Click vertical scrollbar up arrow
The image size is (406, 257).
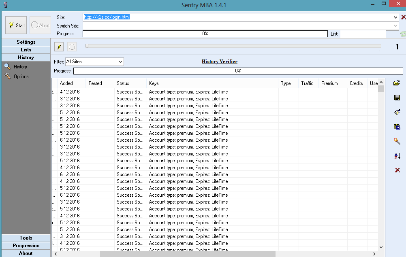coord(381,82)
